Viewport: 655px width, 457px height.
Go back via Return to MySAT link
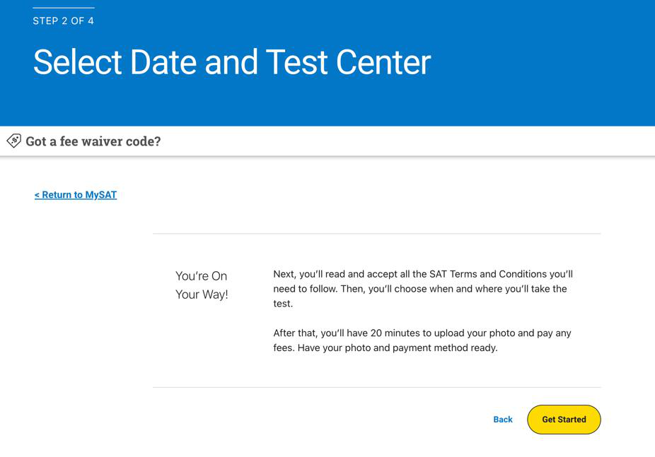[76, 195]
